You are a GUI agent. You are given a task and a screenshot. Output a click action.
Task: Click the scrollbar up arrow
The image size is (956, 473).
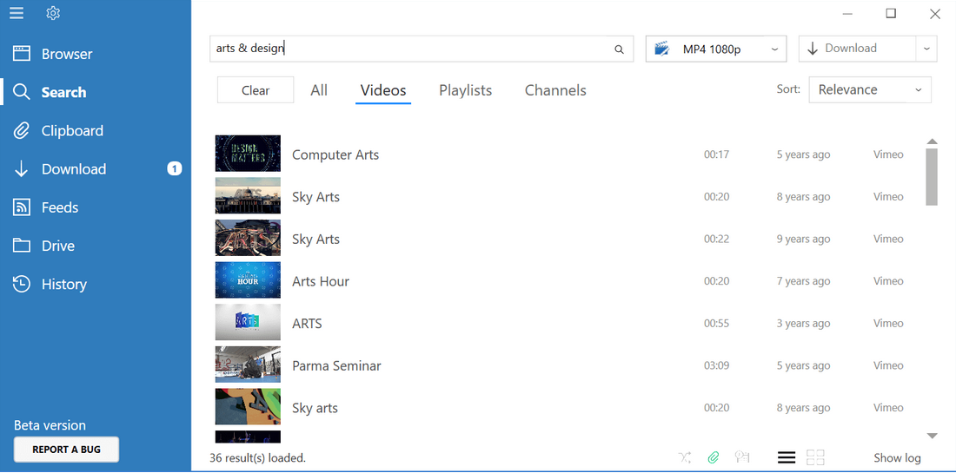pyautogui.click(x=932, y=141)
